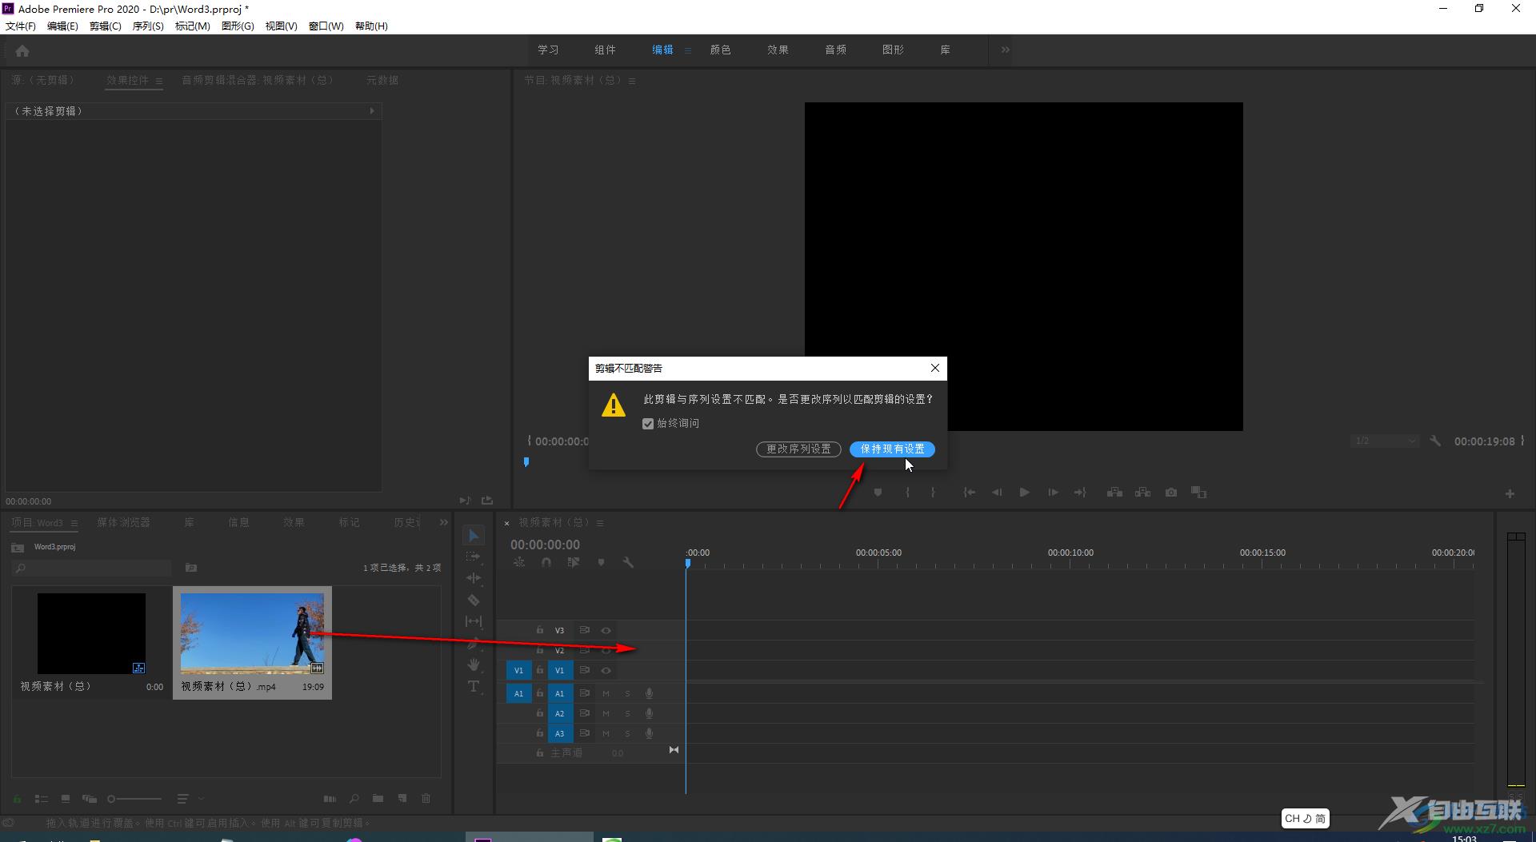Open timeline display settings wrench
Image resolution: width=1536 pixels, height=842 pixels.
(628, 563)
